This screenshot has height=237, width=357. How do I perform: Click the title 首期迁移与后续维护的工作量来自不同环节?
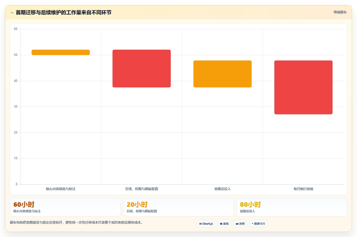click(x=63, y=12)
